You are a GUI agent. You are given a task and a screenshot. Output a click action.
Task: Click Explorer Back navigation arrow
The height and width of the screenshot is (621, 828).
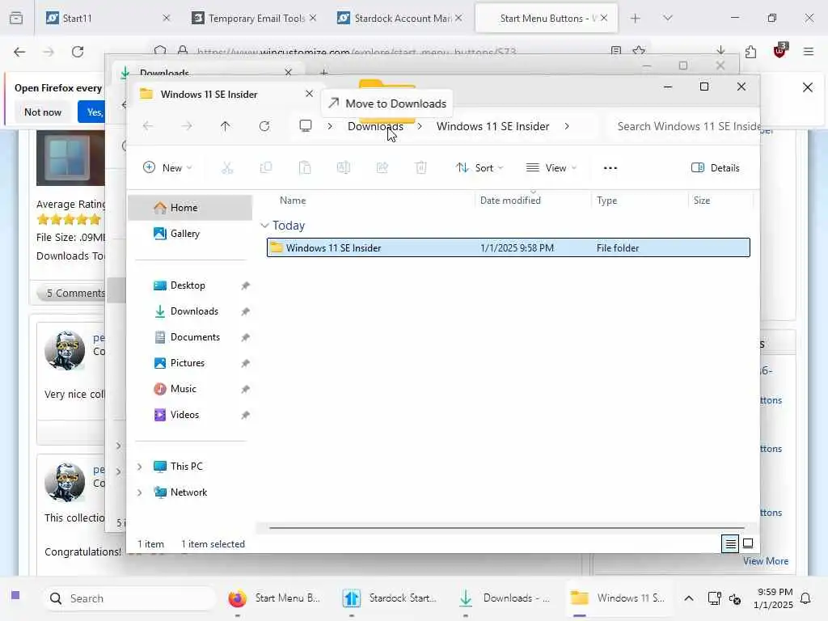148,126
